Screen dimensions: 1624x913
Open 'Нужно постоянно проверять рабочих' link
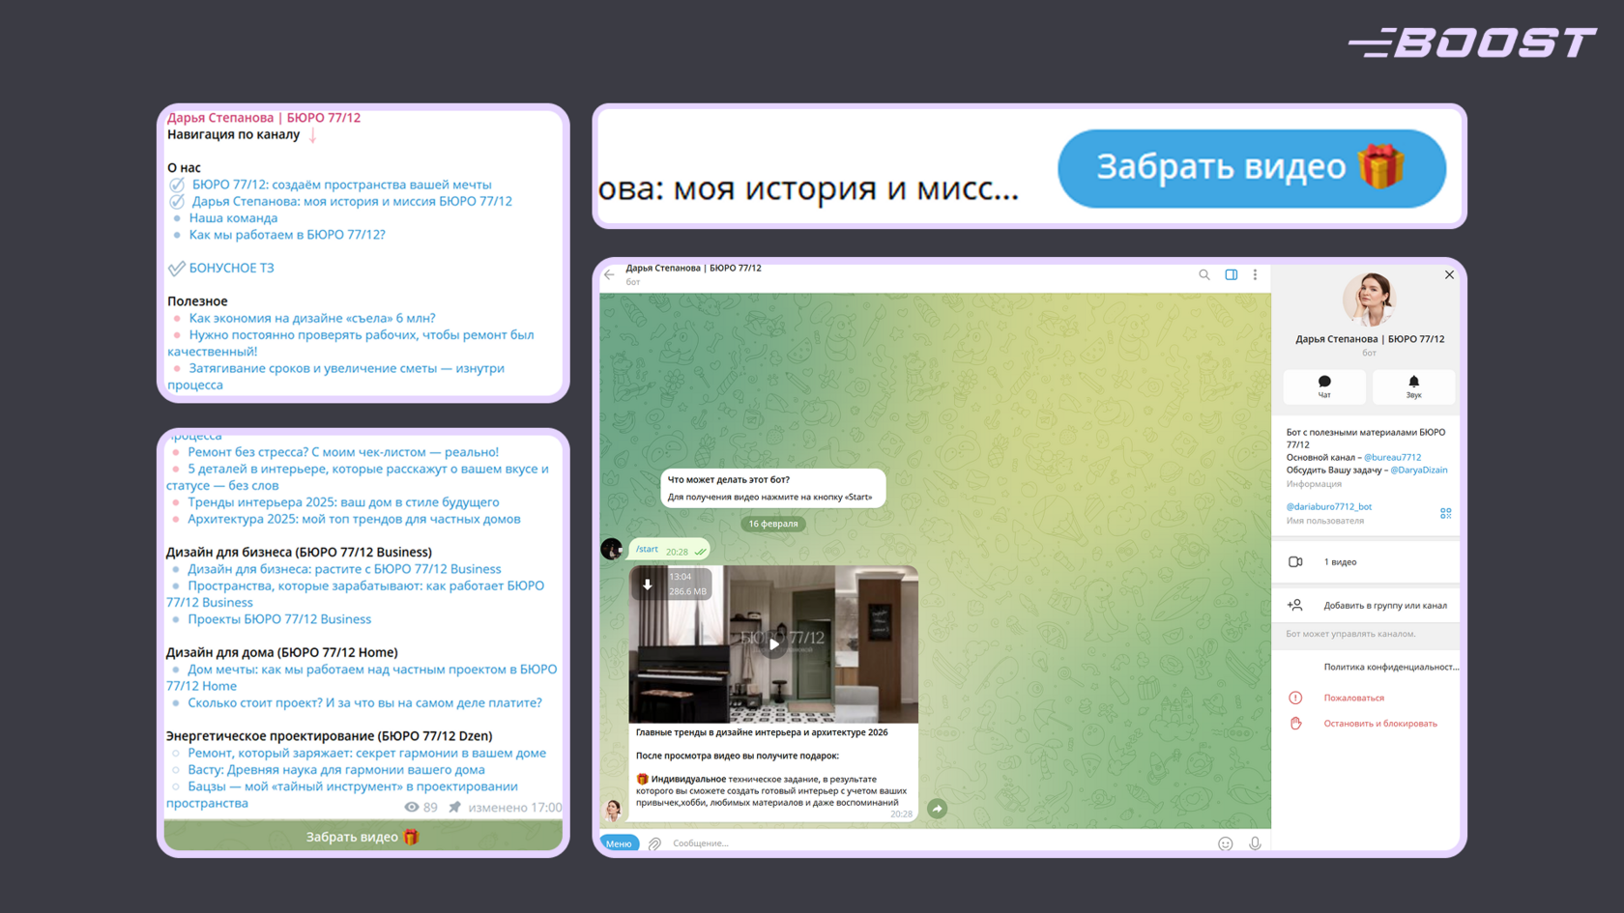[351, 343]
